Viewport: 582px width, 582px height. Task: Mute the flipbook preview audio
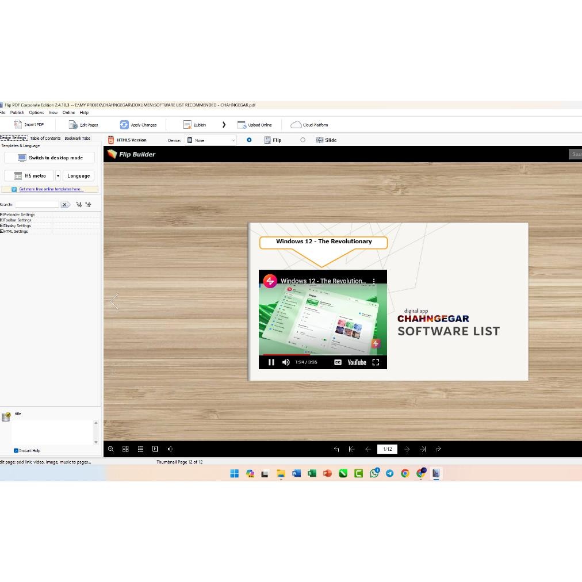[x=170, y=449]
